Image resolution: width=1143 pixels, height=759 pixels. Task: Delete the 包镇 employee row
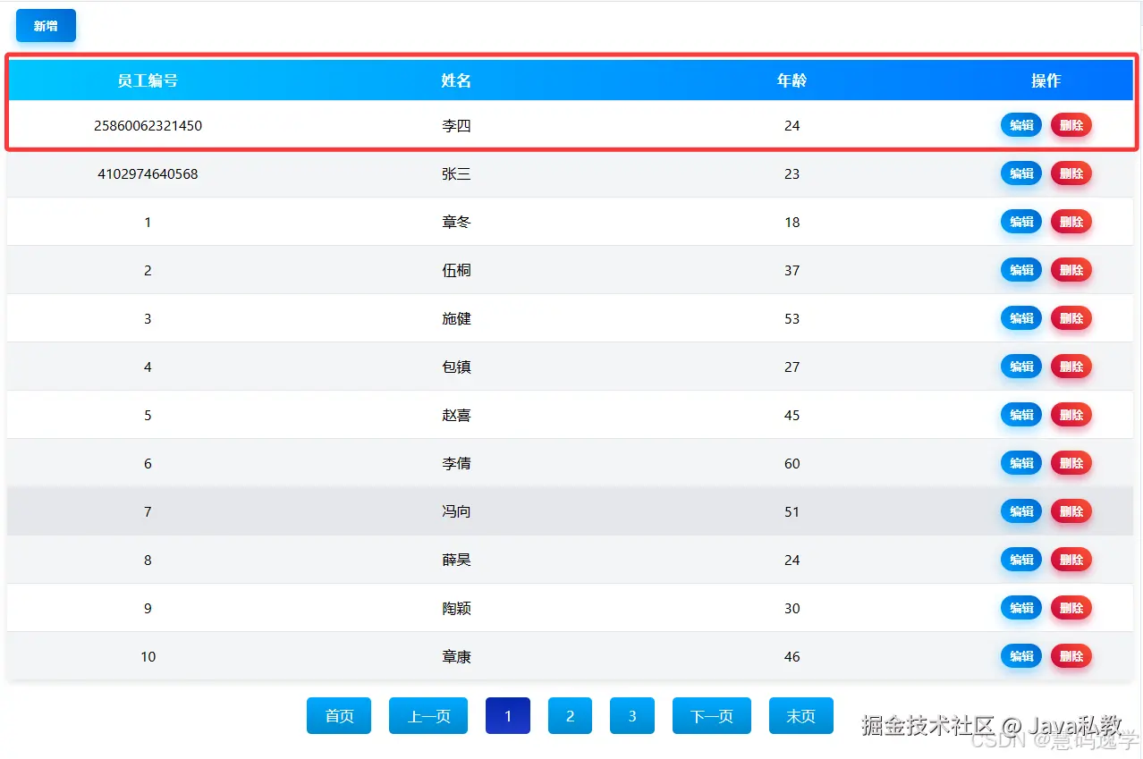(x=1071, y=367)
